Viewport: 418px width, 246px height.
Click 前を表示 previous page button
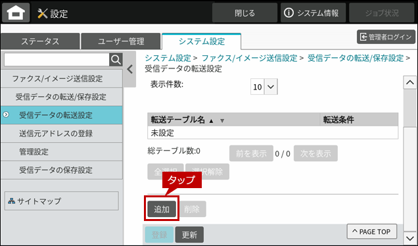tap(251, 153)
